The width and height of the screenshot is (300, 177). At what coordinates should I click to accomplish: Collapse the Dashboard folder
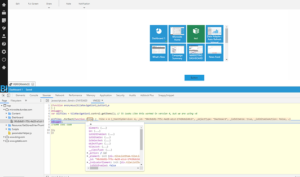tap(7, 117)
